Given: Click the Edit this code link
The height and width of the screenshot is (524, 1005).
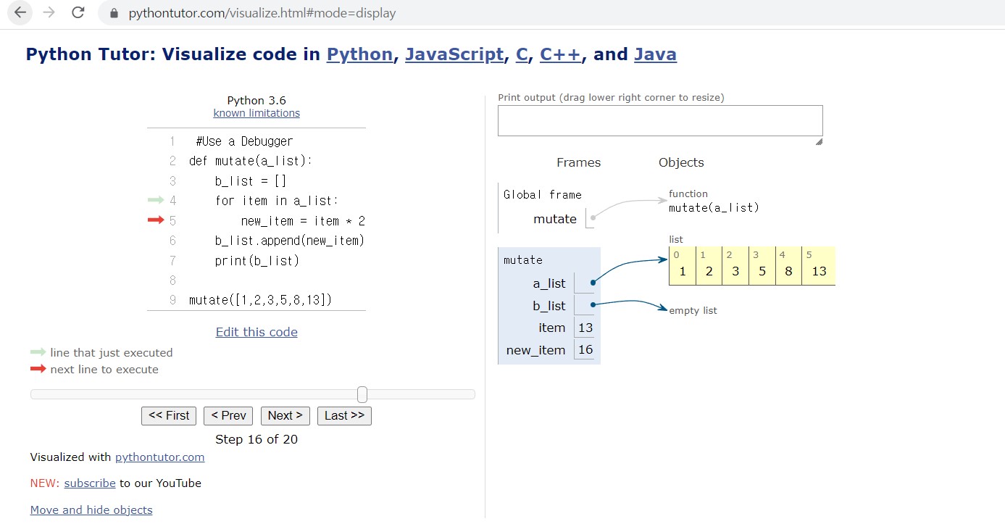Looking at the screenshot, I should tap(257, 332).
